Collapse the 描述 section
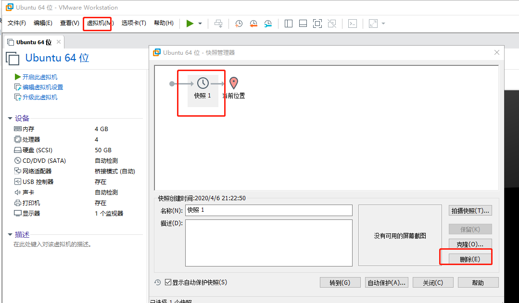Screen dimensions: 519x303 (x=10, y=235)
